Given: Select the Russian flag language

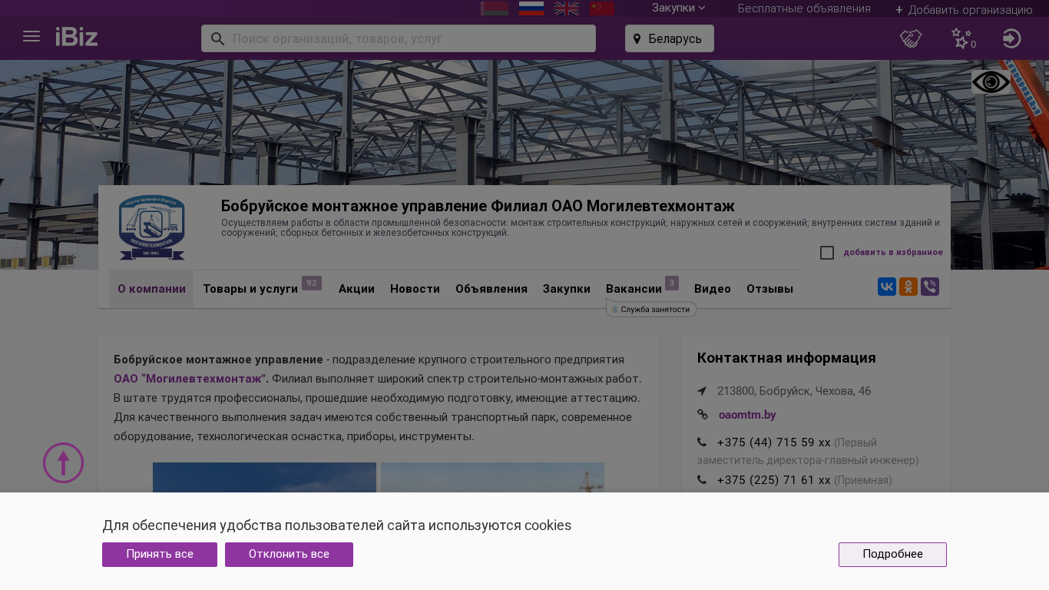Looking at the screenshot, I should 531,8.
